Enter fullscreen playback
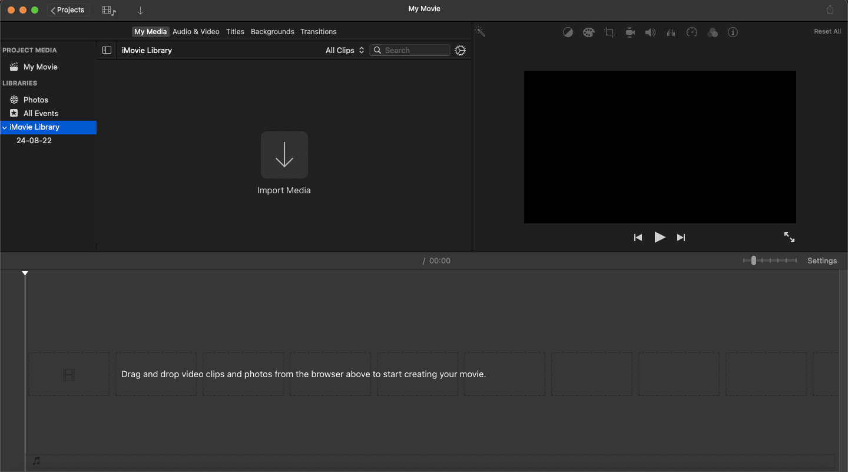Image resolution: width=848 pixels, height=472 pixels. point(789,237)
